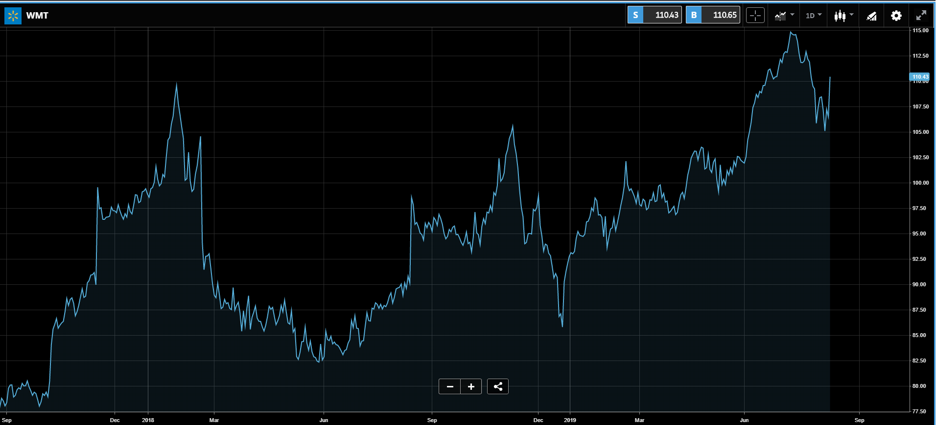Open the drawing tools pencil icon
Viewport: 936px width, 425px height.
[x=871, y=16]
